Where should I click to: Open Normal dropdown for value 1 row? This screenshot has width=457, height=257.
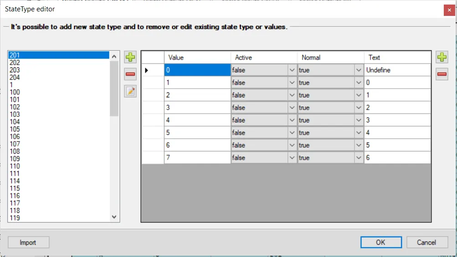[x=359, y=83]
